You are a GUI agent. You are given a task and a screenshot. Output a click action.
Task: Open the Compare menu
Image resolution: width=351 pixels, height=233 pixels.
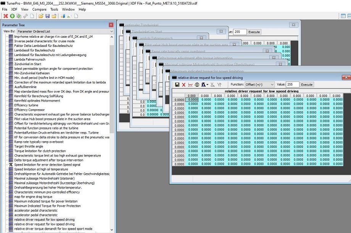click(39, 10)
